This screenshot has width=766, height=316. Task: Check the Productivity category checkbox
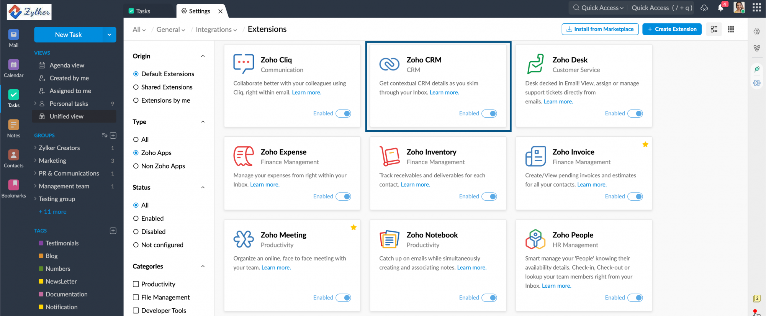[136, 284]
